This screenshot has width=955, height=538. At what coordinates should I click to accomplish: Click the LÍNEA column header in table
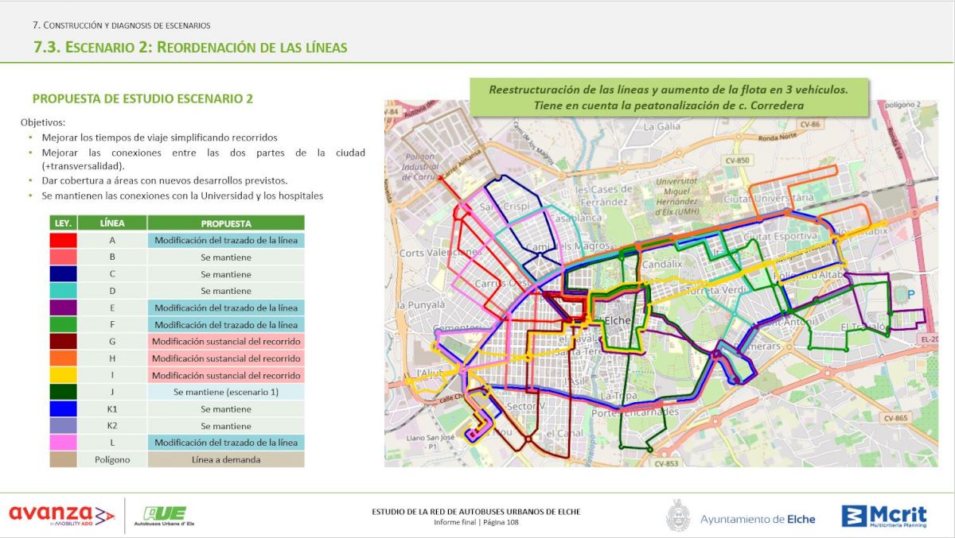coord(112,223)
